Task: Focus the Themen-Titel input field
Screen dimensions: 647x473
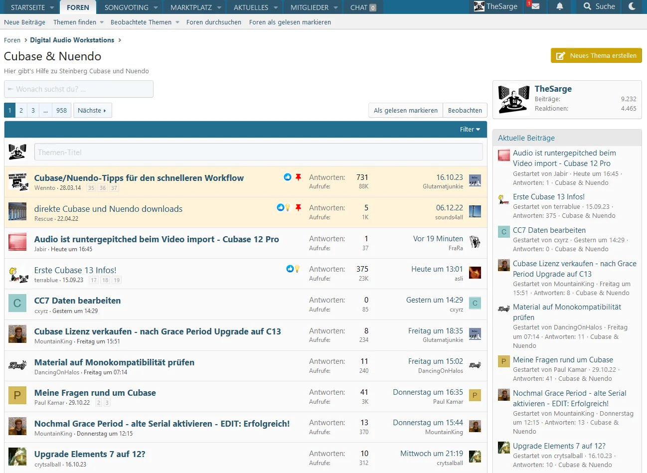Action: coord(258,152)
